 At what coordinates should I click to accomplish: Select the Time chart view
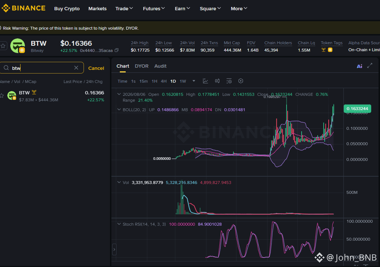coord(122,81)
